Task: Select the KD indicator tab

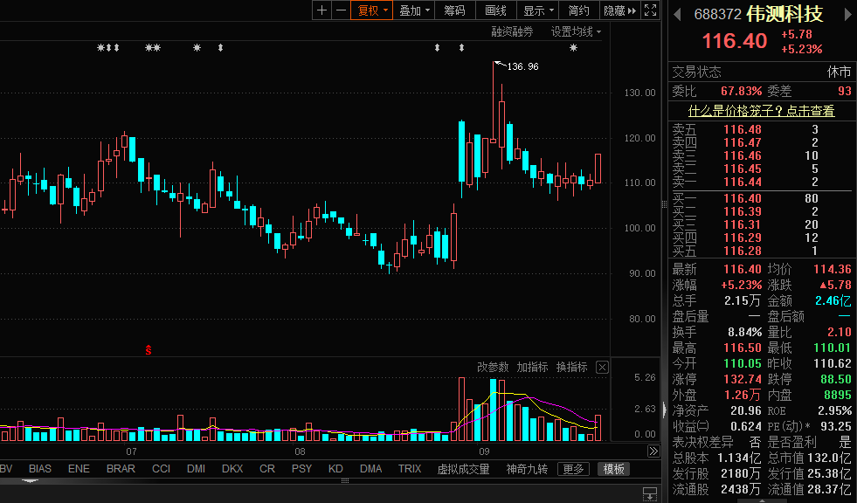Action: pyautogui.click(x=335, y=469)
